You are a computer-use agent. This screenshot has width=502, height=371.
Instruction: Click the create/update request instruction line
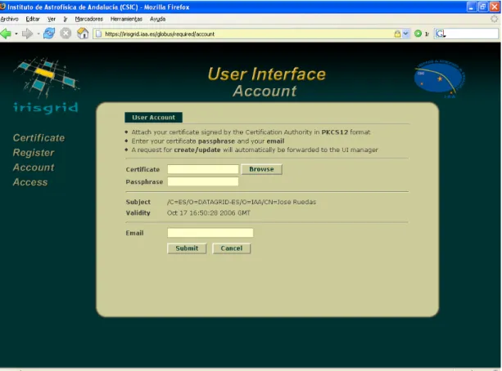click(x=255, y=150)
